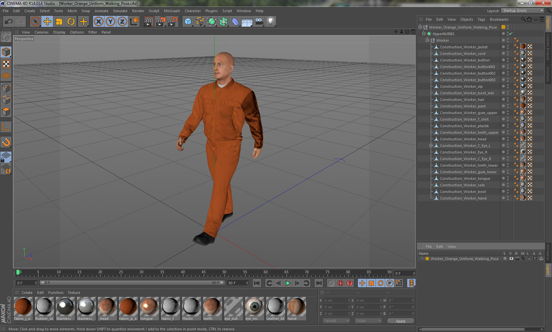Select the Rotate tool
The image size is (552, 332).
pos(71,21)
